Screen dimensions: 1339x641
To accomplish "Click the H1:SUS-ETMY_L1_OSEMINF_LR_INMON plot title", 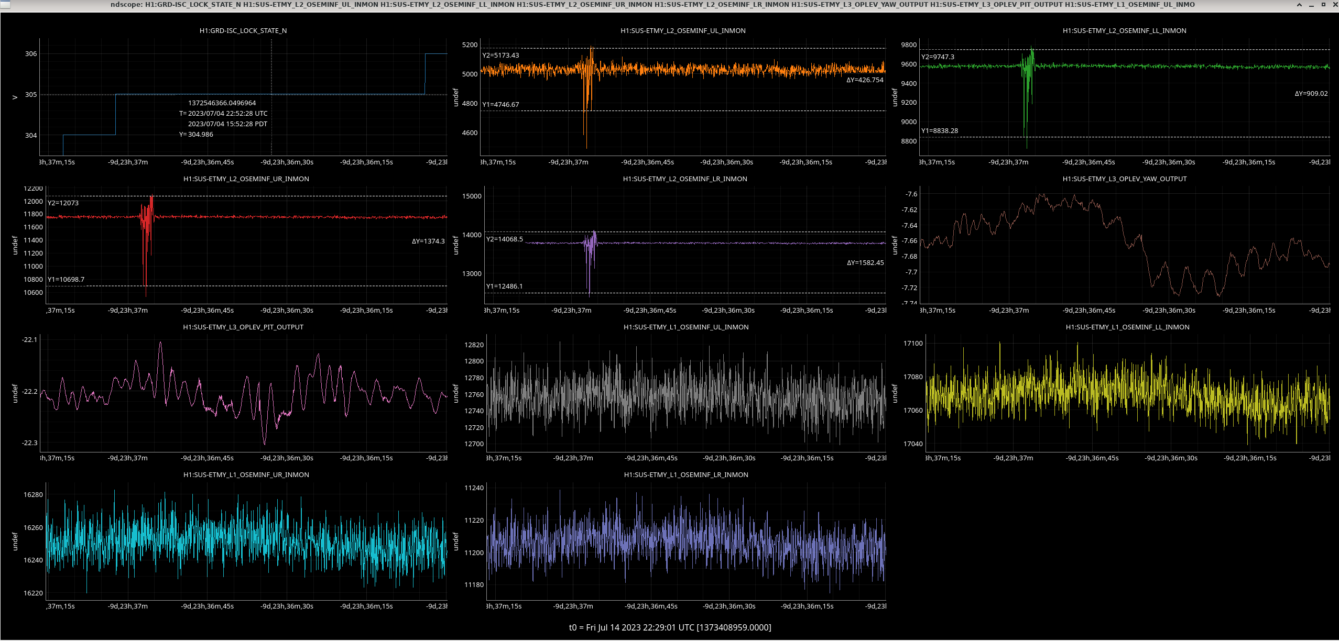I will [x=685, y=474].
